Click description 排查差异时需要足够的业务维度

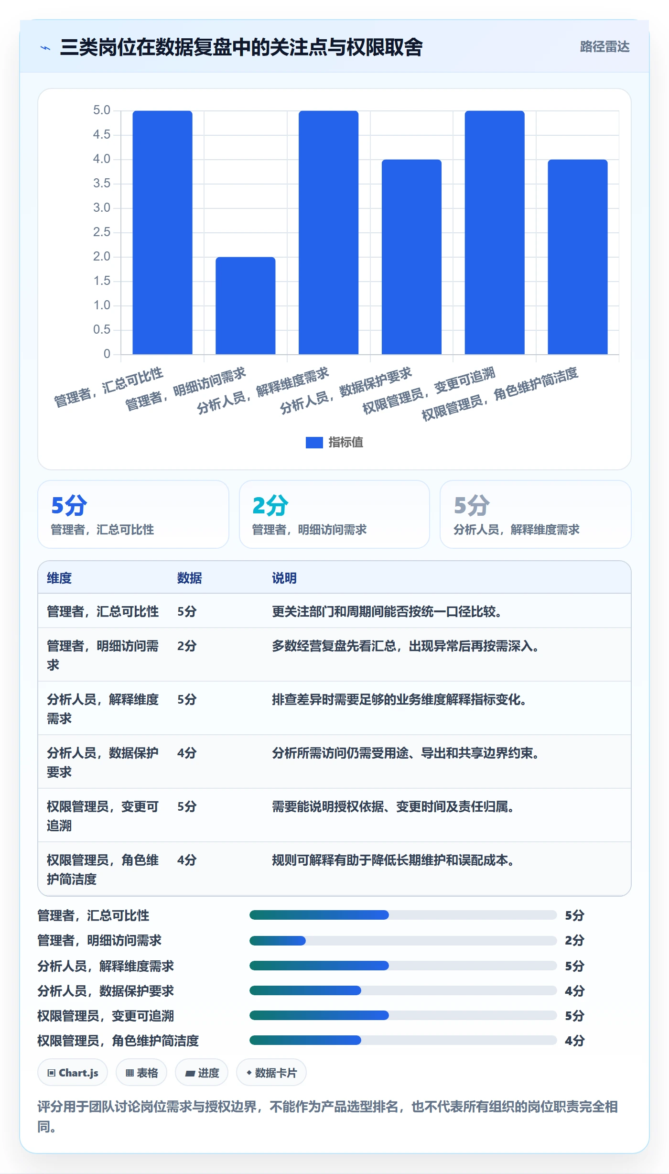pos(399,699)
